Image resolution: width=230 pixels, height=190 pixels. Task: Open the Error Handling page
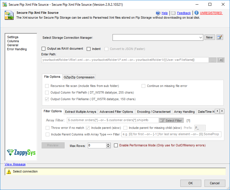pos(17,49)
